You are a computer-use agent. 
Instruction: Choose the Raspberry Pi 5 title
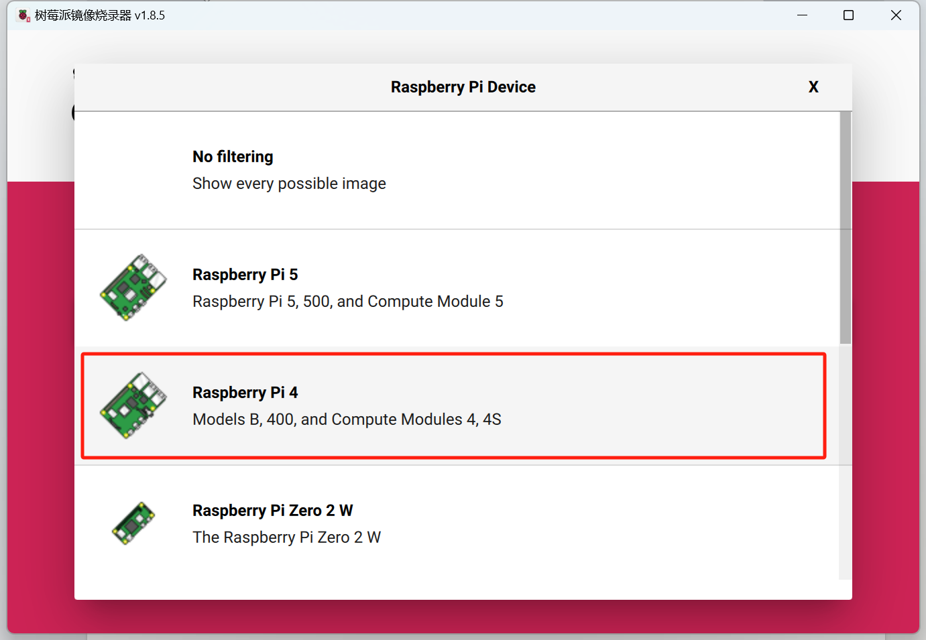(245, 275)
